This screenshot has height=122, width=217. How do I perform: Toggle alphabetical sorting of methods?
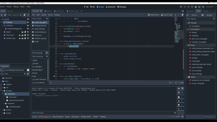click(47, 53)
